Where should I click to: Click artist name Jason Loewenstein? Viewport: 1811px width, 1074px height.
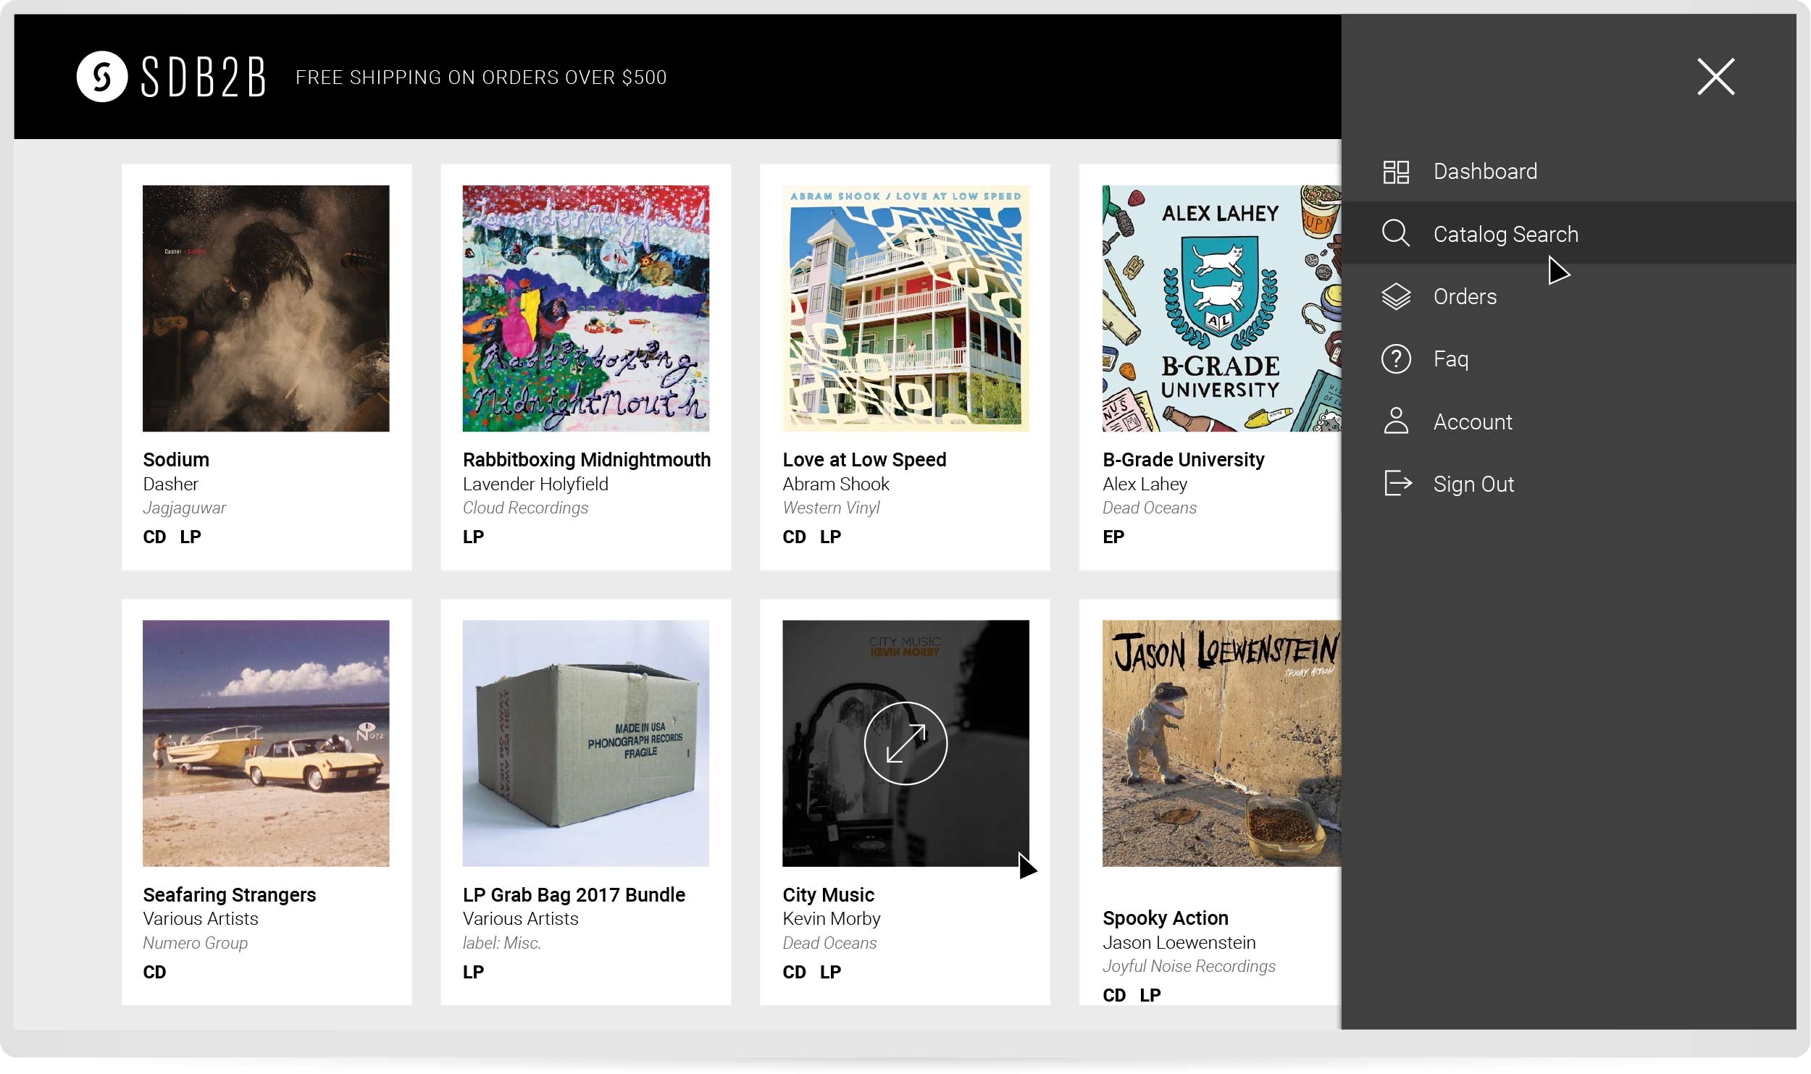pyautogui.click(x=1179, y=942)
